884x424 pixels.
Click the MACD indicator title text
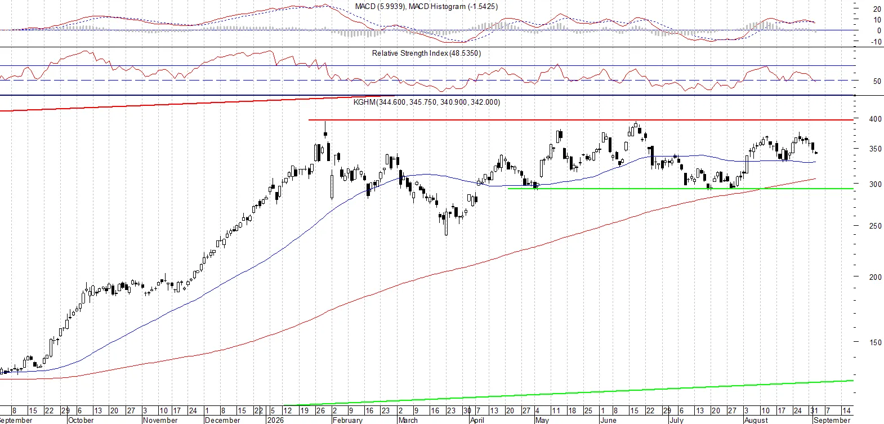(x=426, y=6)
